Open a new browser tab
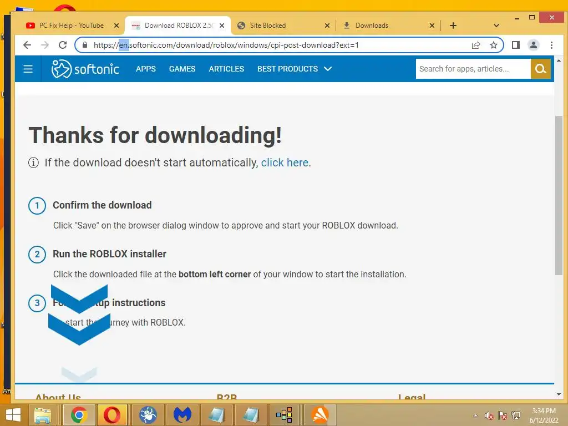Viewport: 568px width, 426px height. pos(453,26)
